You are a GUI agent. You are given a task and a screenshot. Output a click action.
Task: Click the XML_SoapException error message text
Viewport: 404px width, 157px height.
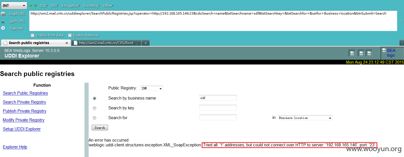232,145
